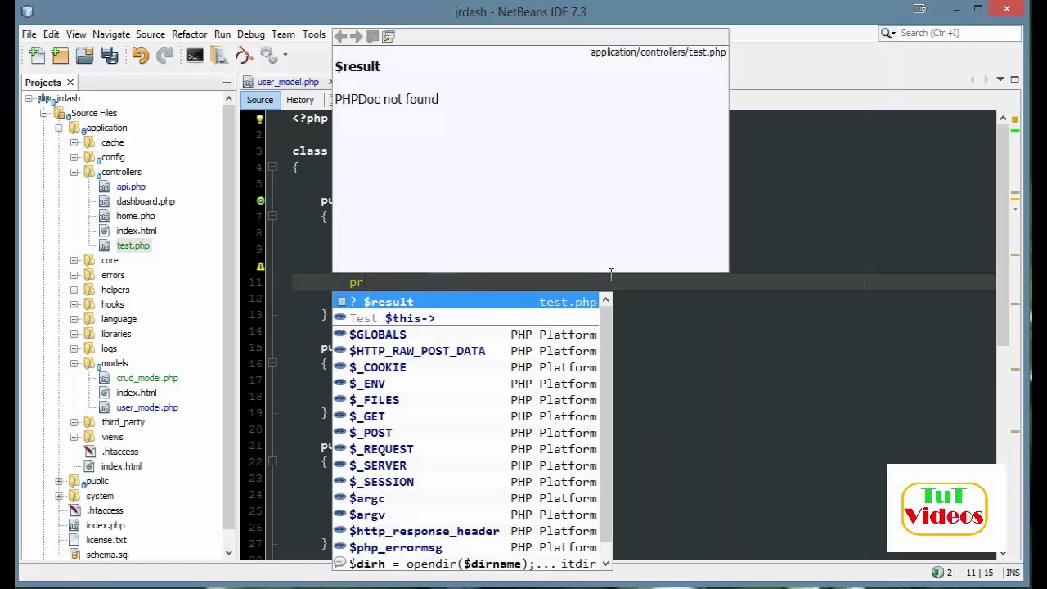Image resolution: width=1047 pixels, height=589 pixels.
Task: Open the Refactor menu
Action: click(189, 34)
